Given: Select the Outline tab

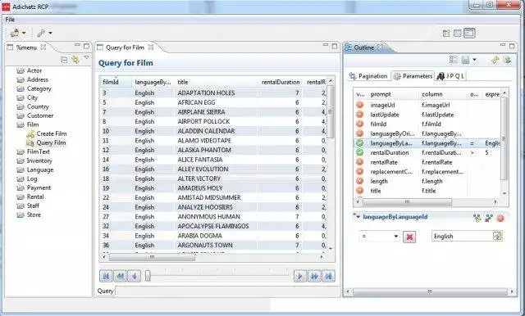Looking at the screenshot, I should (363, 47).
